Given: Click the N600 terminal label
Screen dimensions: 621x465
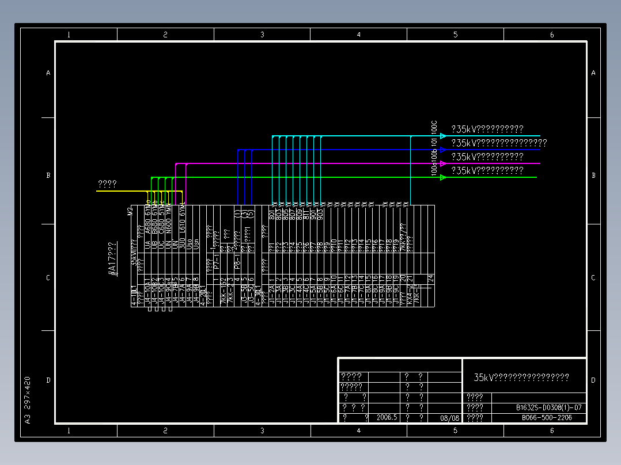Looking at the screenshot, I should tap(168, 226).
